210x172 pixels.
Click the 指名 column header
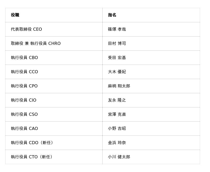click(x=112, y=15)
